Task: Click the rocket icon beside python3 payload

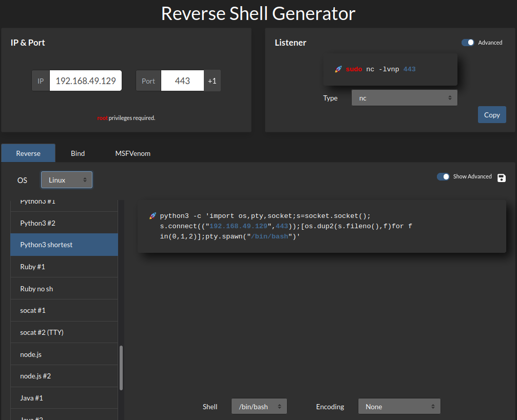Action: (x=152, y=216)
